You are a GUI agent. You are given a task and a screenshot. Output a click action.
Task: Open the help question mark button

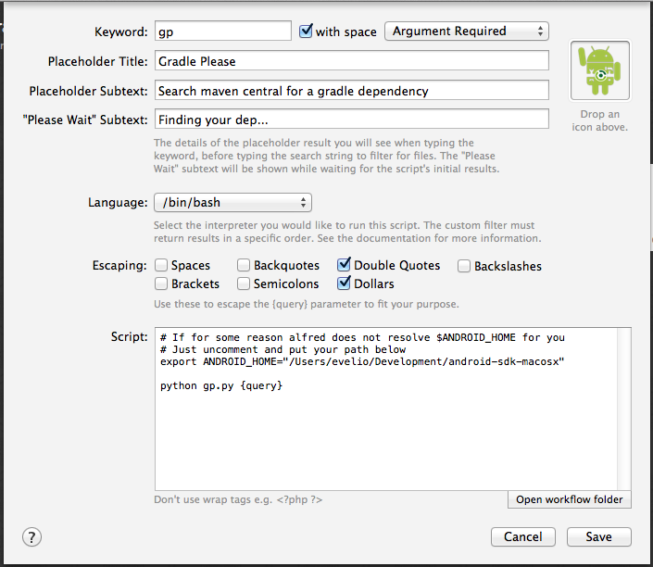31,537
